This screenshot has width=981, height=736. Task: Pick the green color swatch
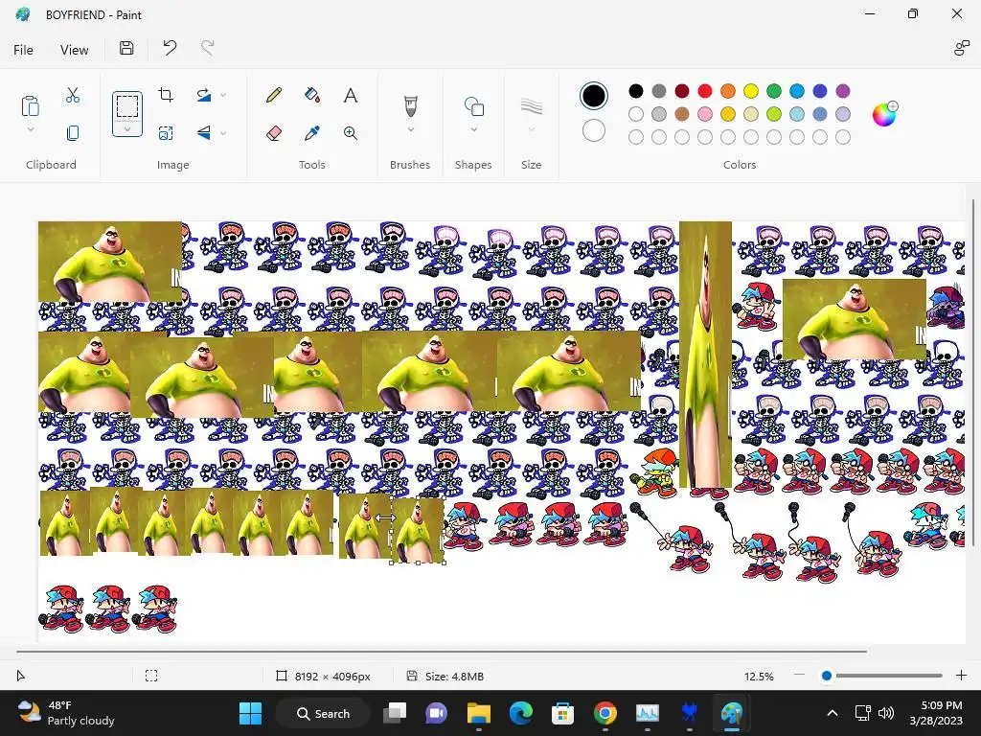click(774, 91)
